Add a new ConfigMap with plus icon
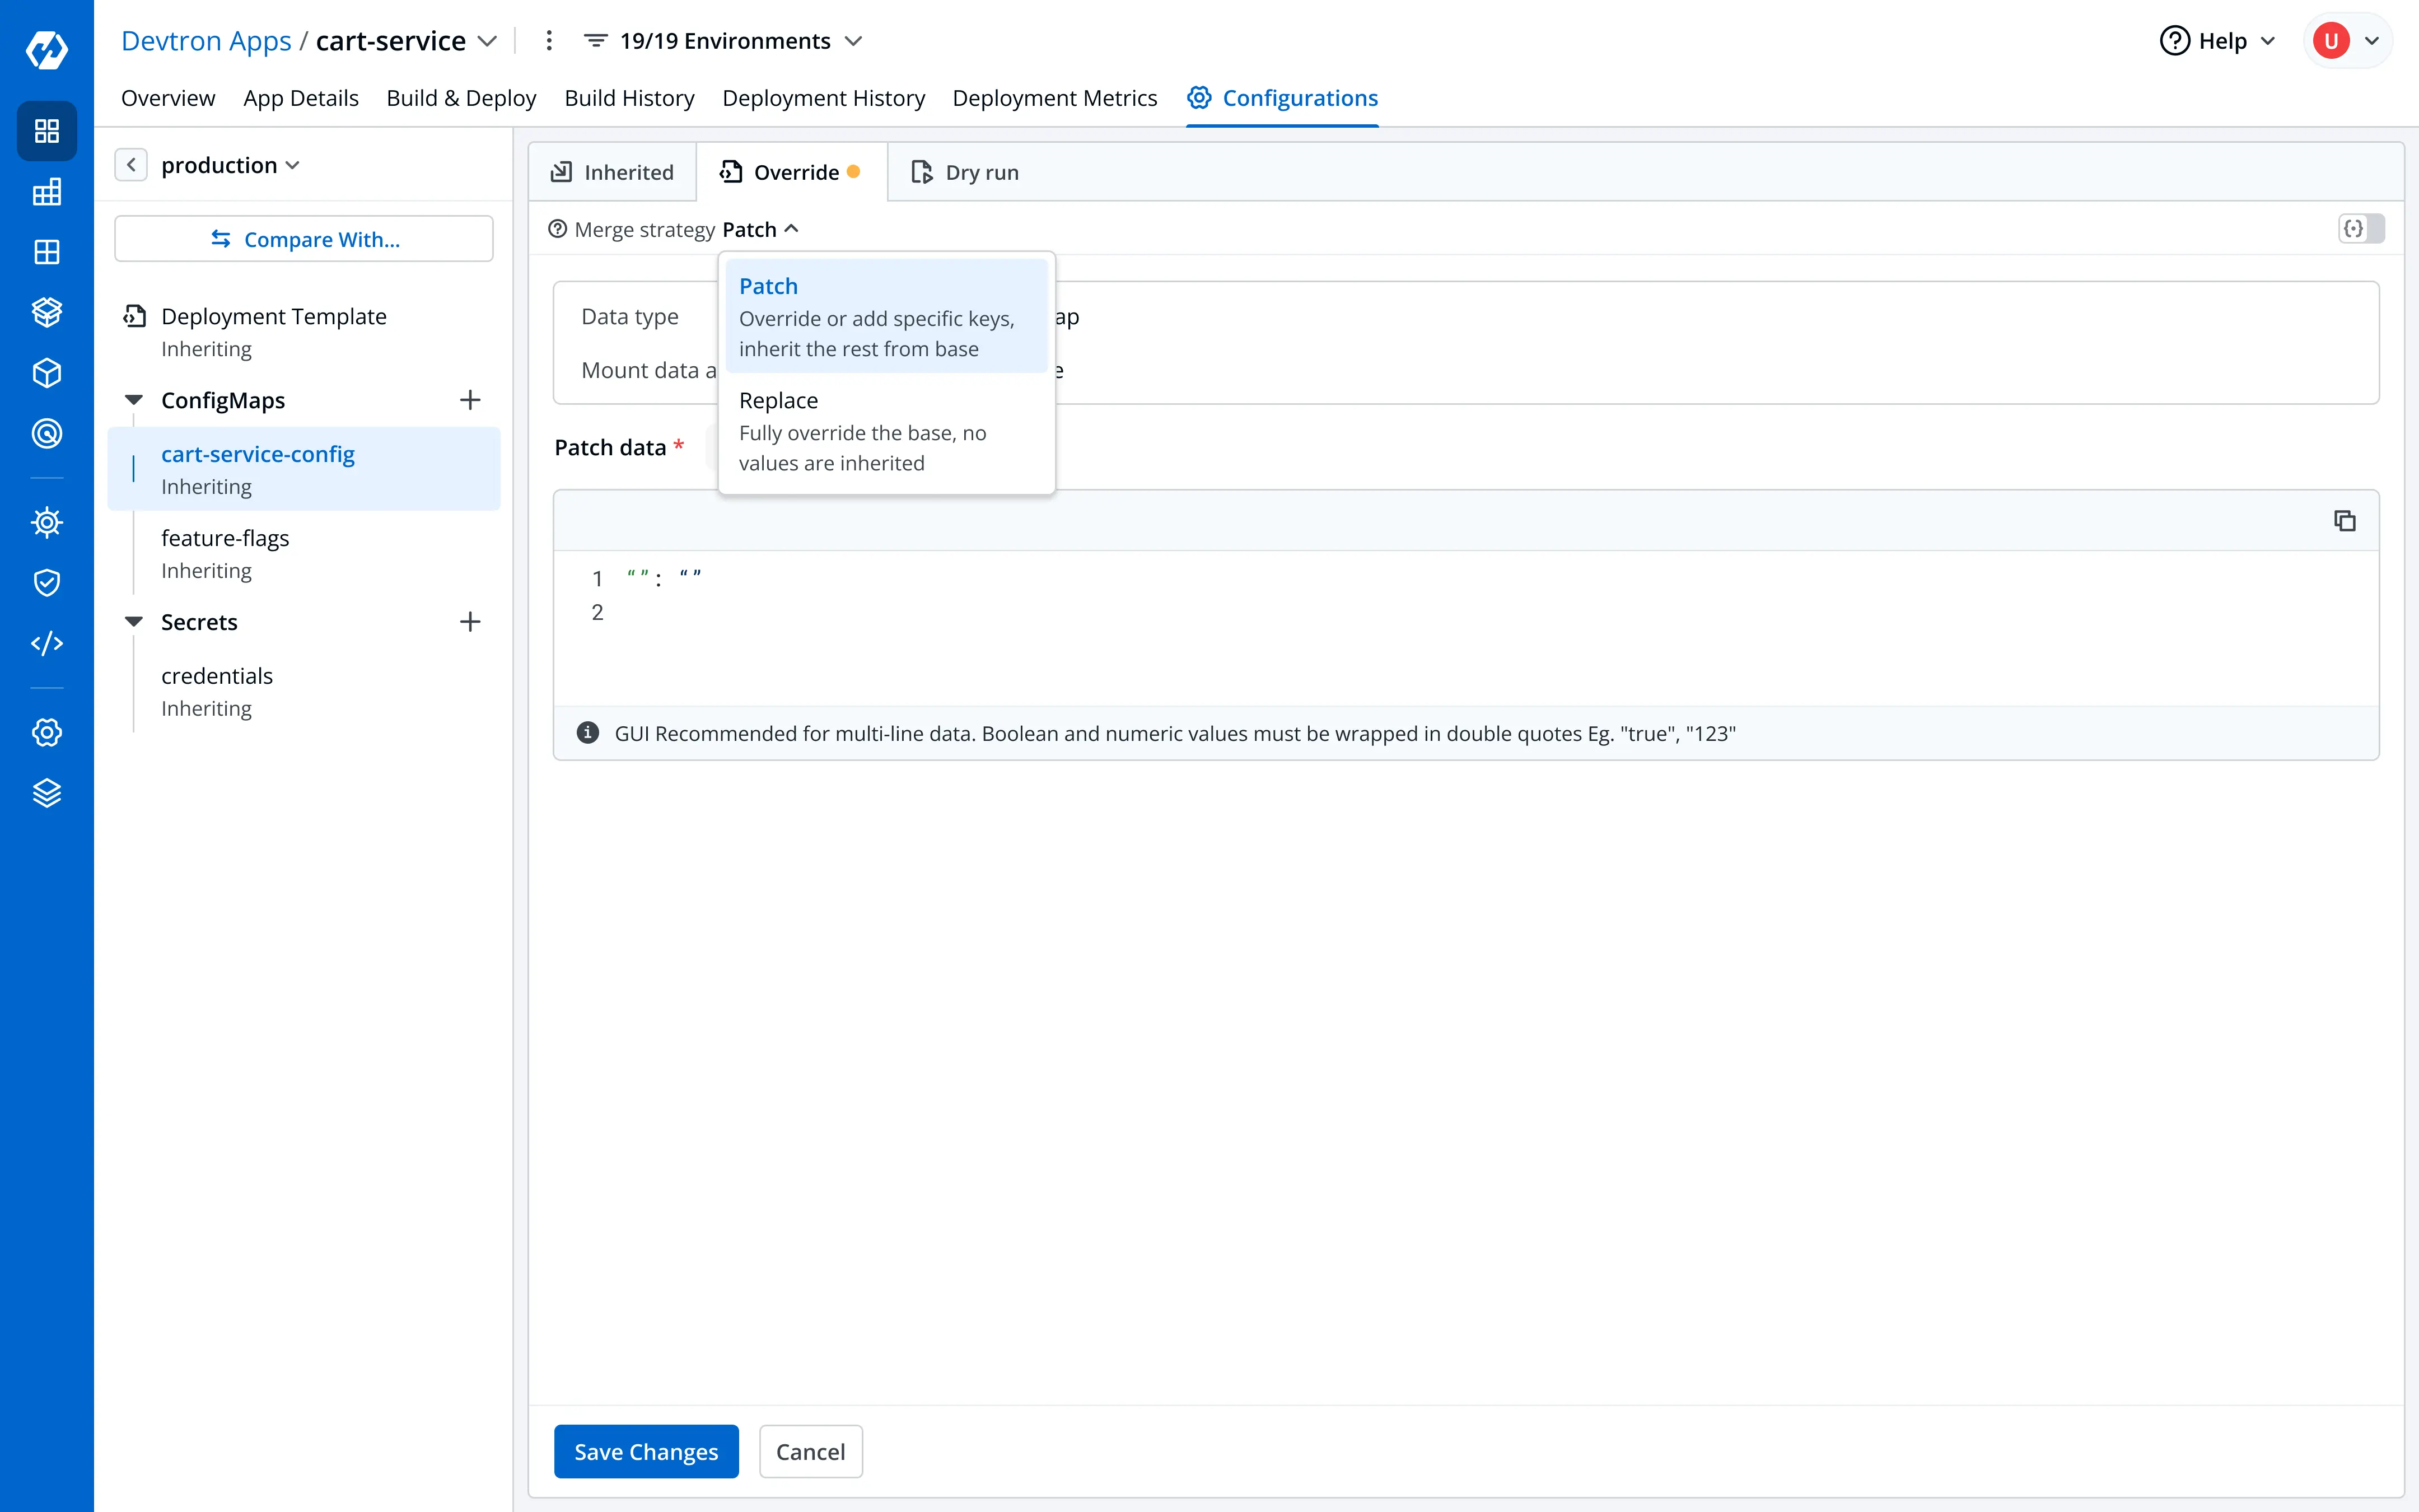This screenshot has height=1512, width=2419. (x=470, y=400)
